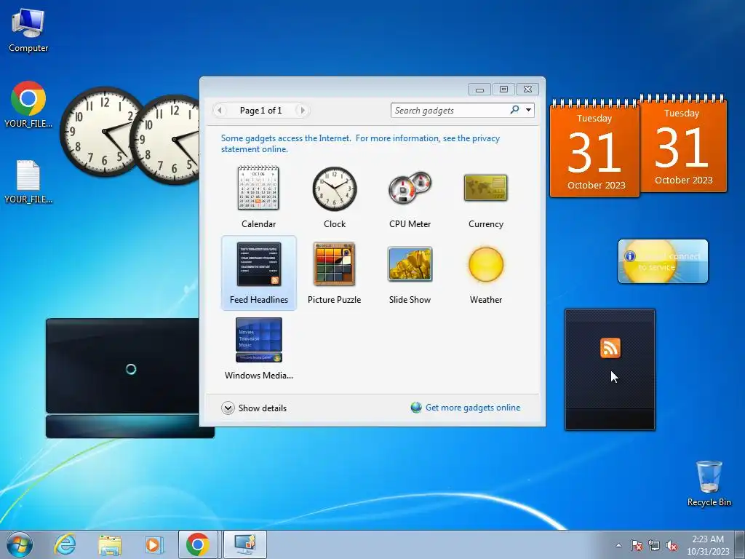Click the network tray icon
This screenshot has width=745, height=559.
(x=654, y=545)
